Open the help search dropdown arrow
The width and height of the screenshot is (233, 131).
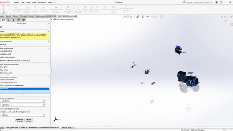pos(213,2)
